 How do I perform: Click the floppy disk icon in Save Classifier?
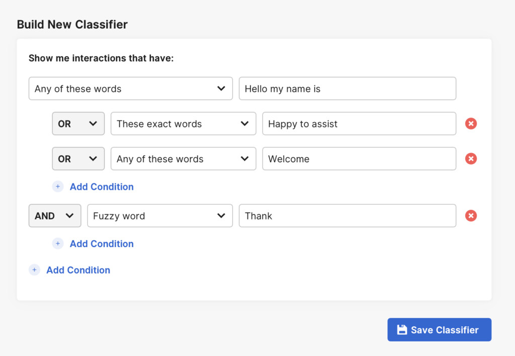coord(402,330)
